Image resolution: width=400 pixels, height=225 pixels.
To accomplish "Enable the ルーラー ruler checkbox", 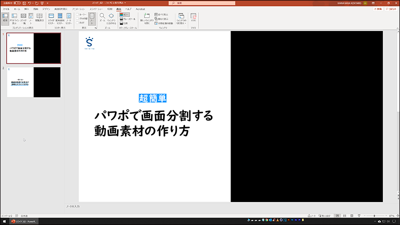I will click(x=77, y=14).
